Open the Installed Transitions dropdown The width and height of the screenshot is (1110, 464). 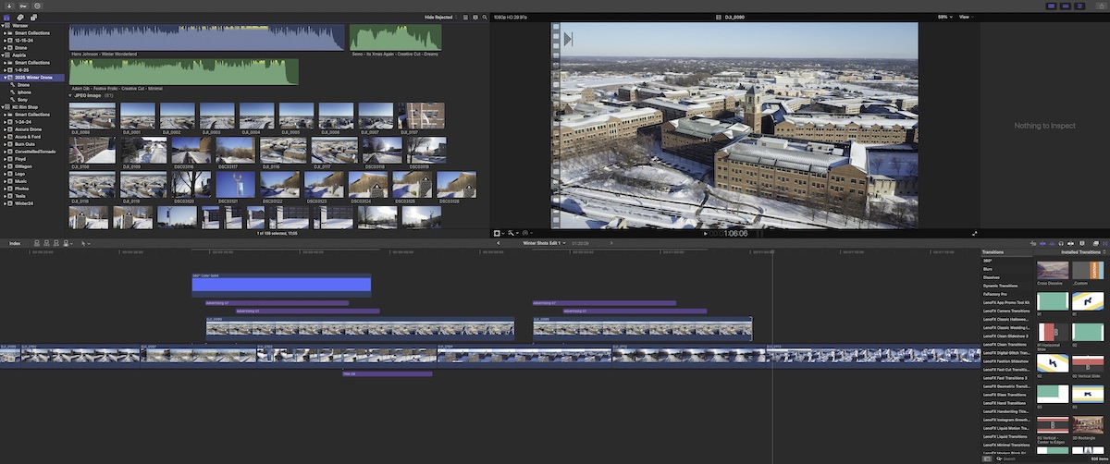(1082, 252)
